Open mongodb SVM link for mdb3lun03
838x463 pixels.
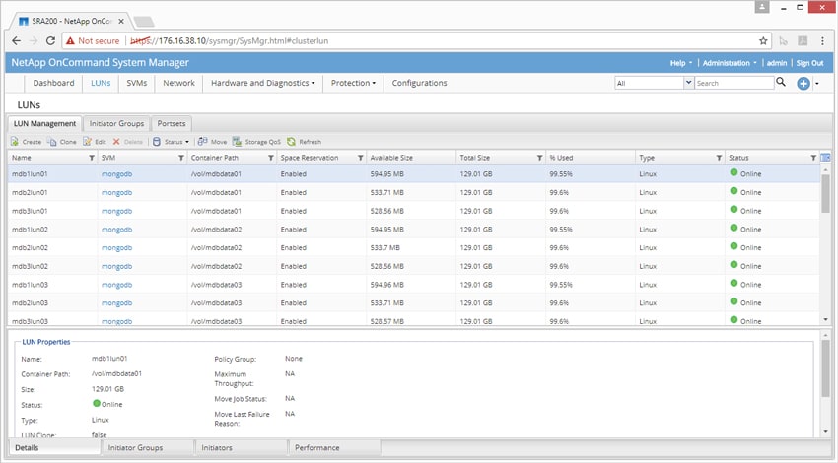116,321
